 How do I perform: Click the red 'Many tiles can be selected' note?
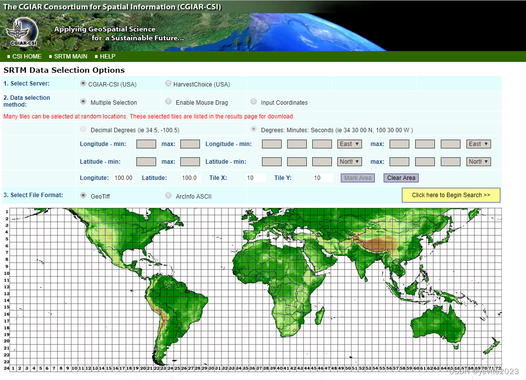[149, 116]
